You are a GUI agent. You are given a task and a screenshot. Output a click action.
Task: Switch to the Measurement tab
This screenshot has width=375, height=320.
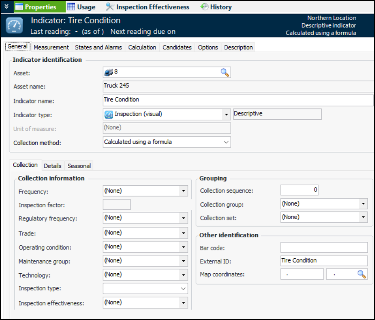point(51,47)
